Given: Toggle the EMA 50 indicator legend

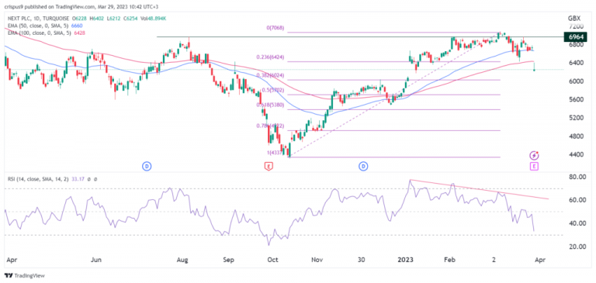Looking at the screenshot, I should 45,26.
